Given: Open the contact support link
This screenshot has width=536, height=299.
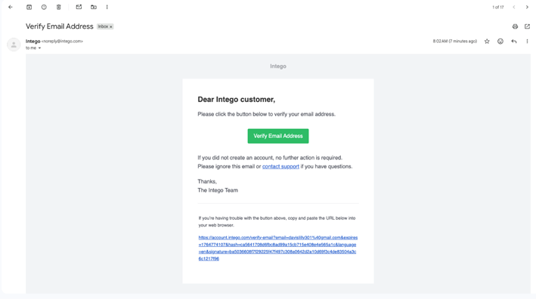Looking at the screenshot, I should click(280, 167).
